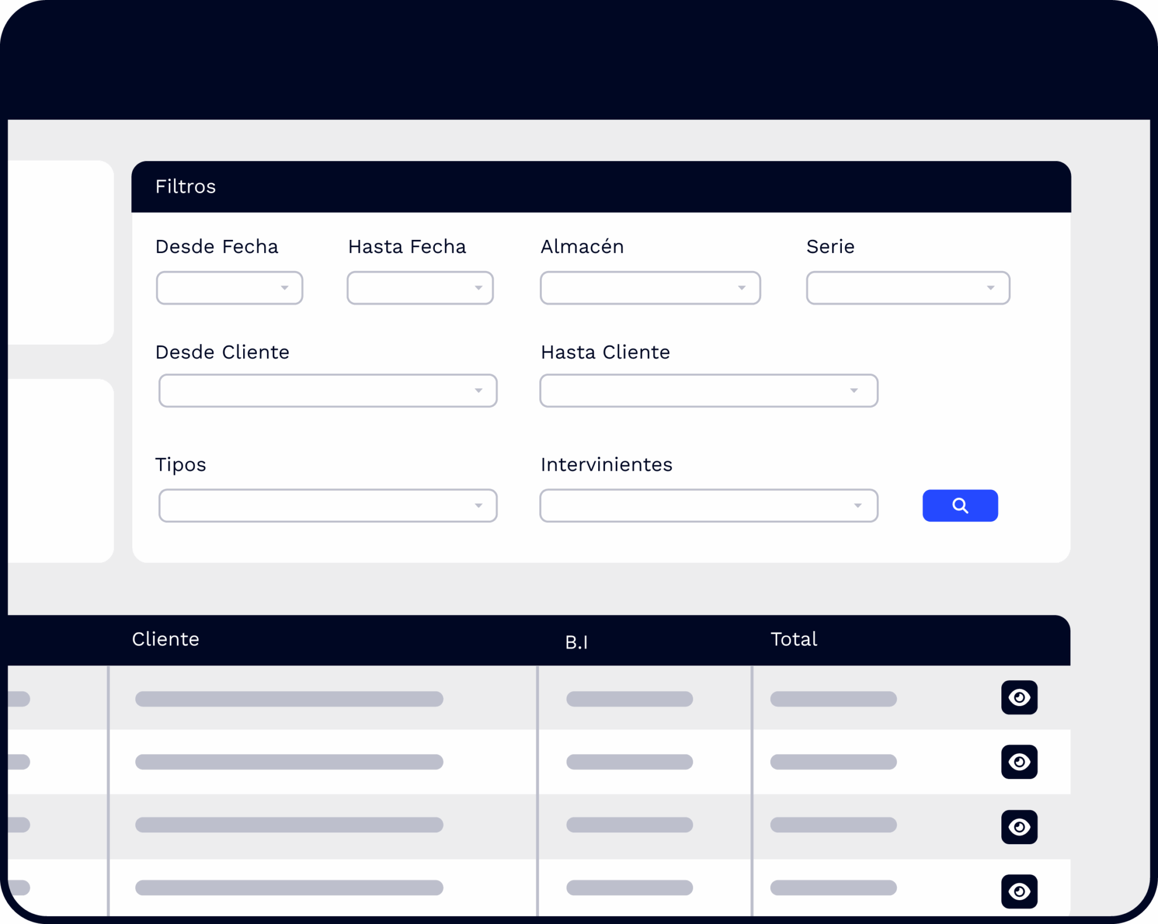The height and width of the screenshot is (924, 1158).
Task: Expand the Serie dropdown
Action: (x=908, y=288)
